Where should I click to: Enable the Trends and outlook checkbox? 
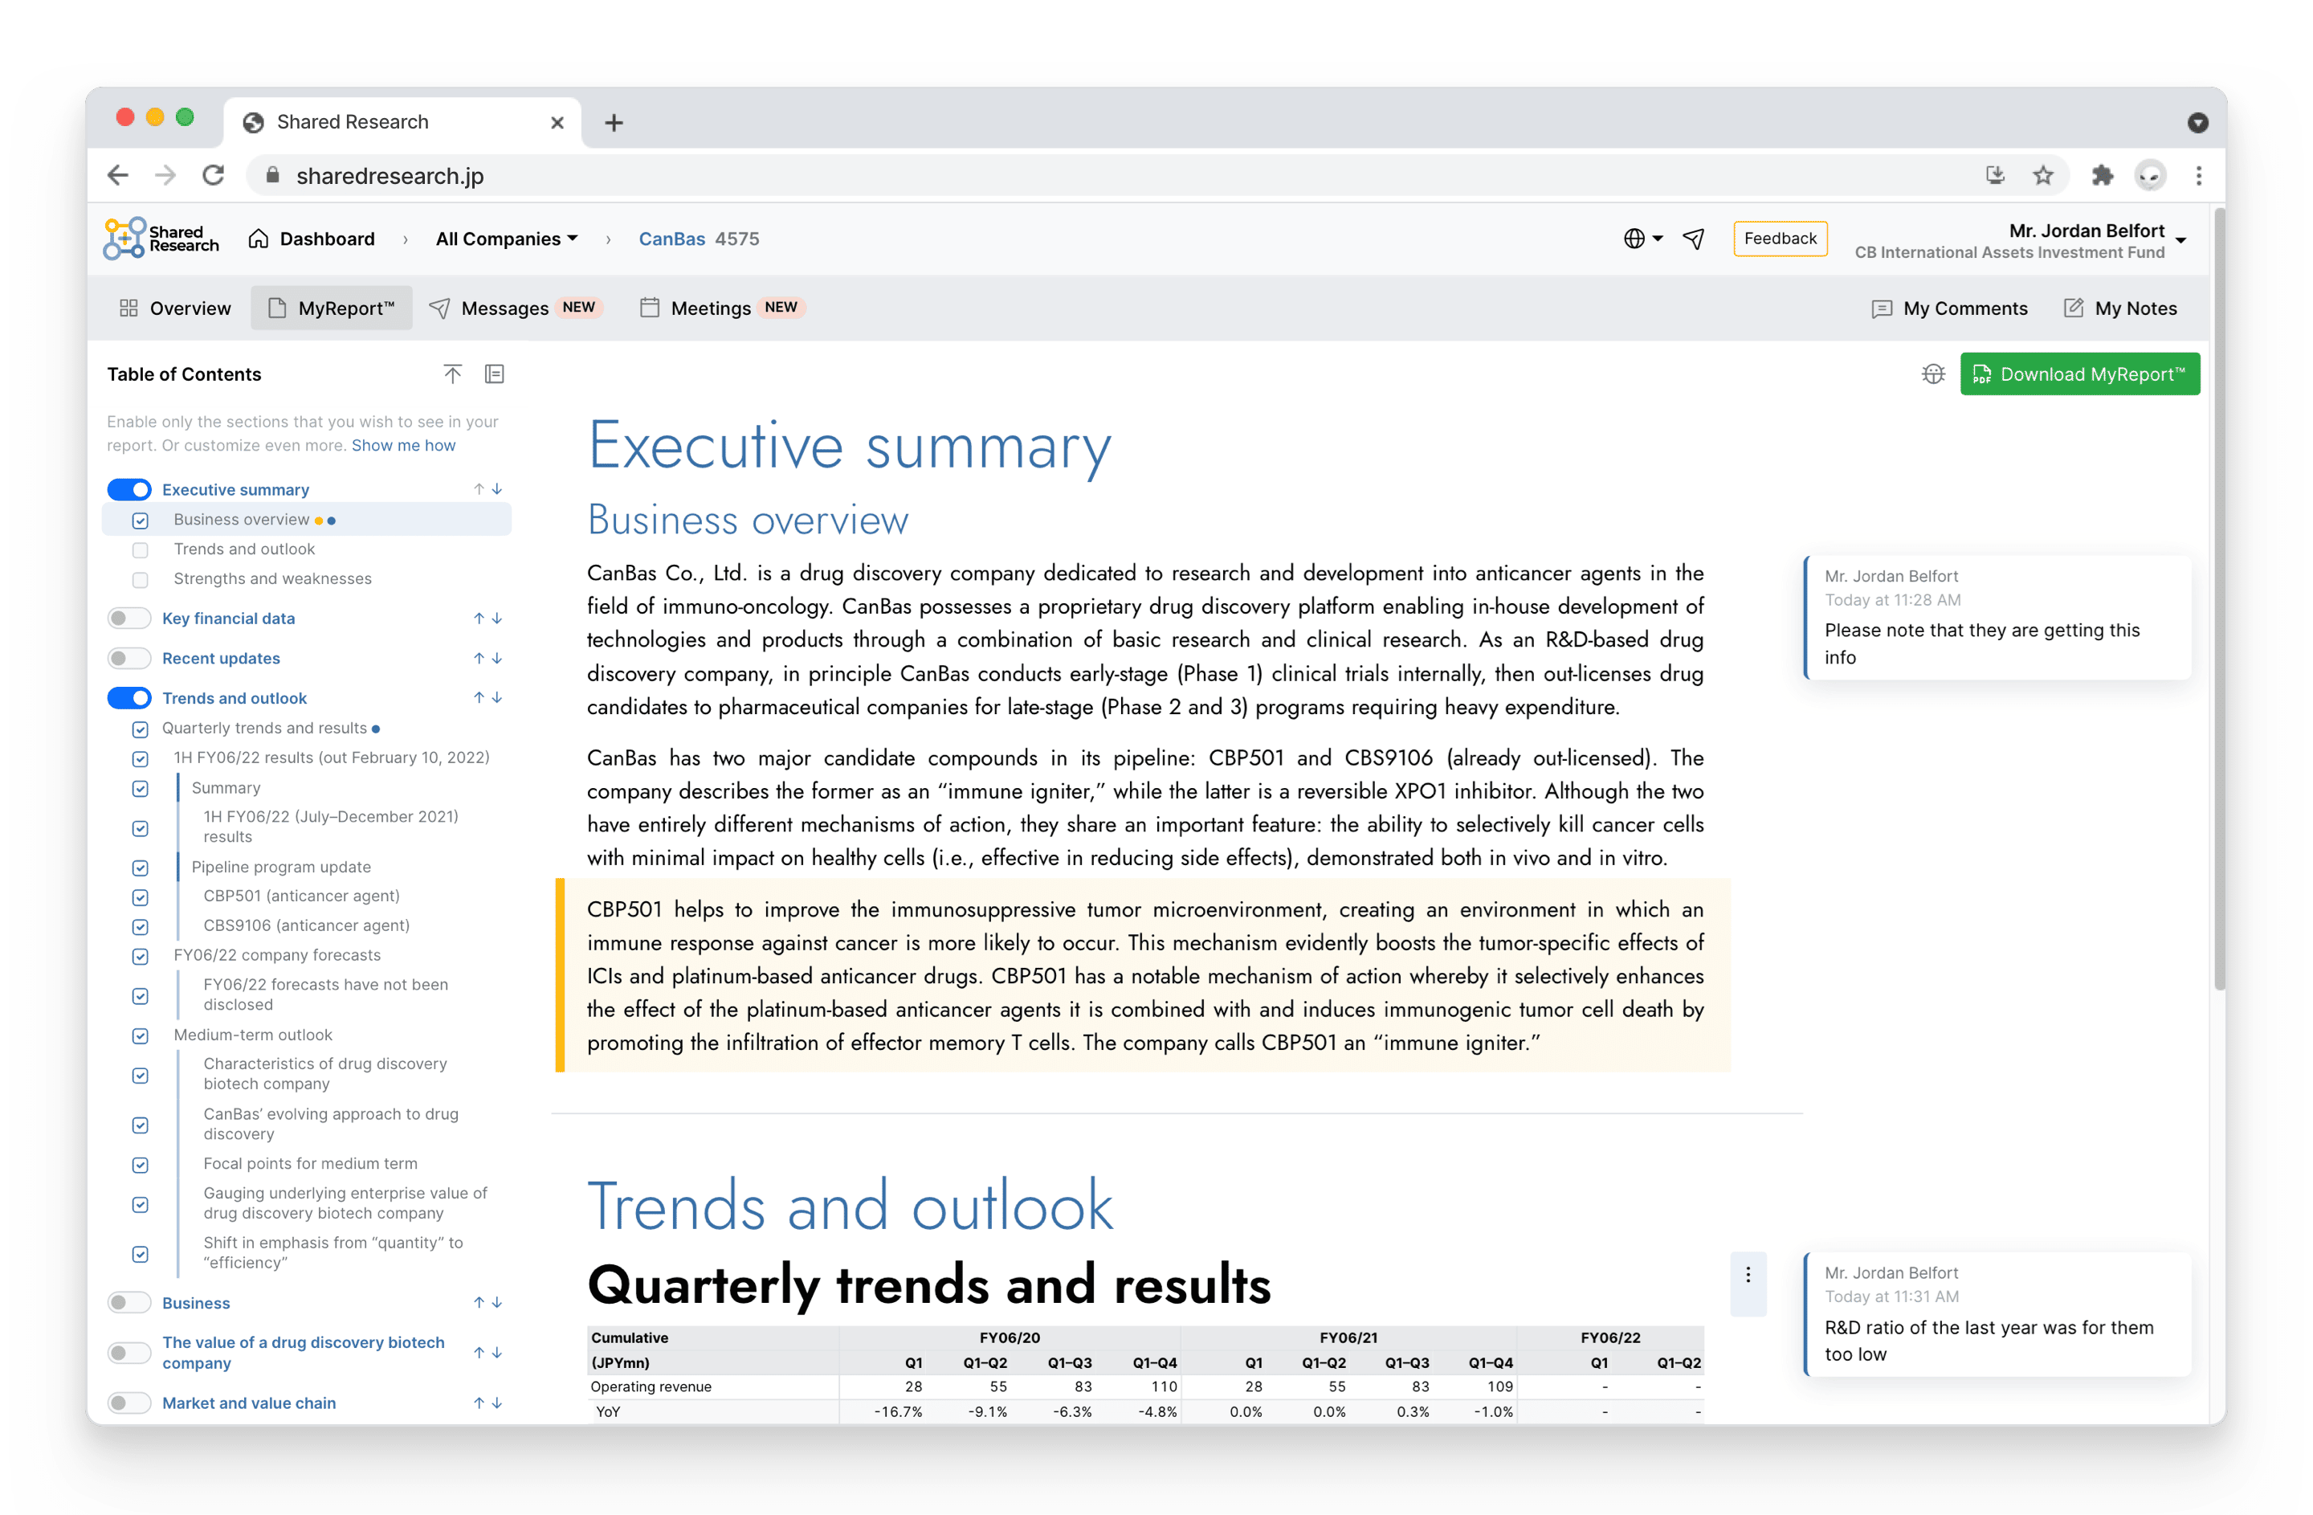141,548
